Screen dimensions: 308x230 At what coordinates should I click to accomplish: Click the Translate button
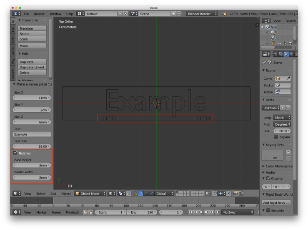point(32,28)
